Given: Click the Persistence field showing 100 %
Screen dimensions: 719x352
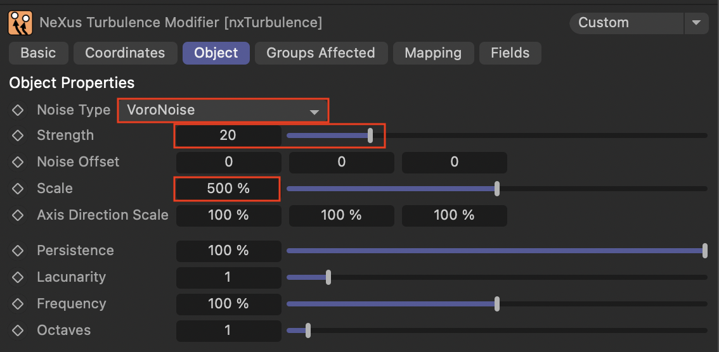Looking at the screenshot, I should [x=229, y=251].
